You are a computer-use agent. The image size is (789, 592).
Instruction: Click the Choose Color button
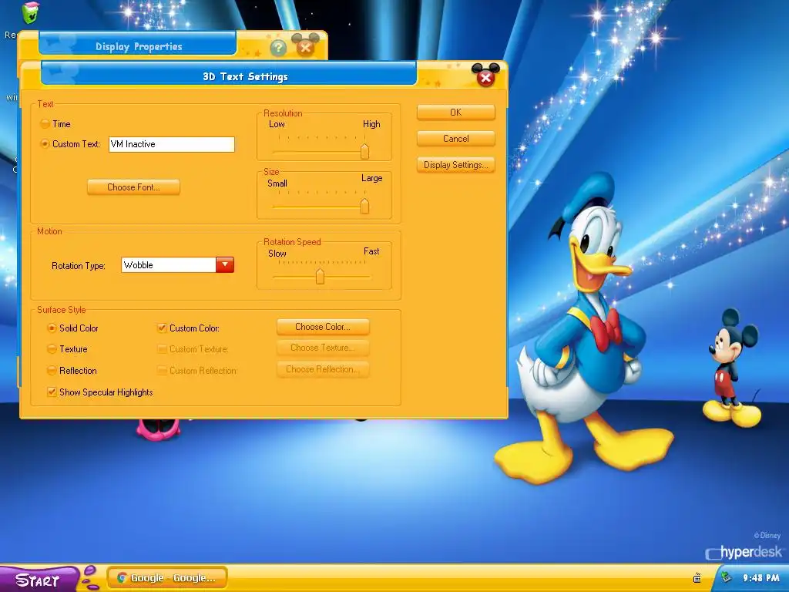coord(323,327)
